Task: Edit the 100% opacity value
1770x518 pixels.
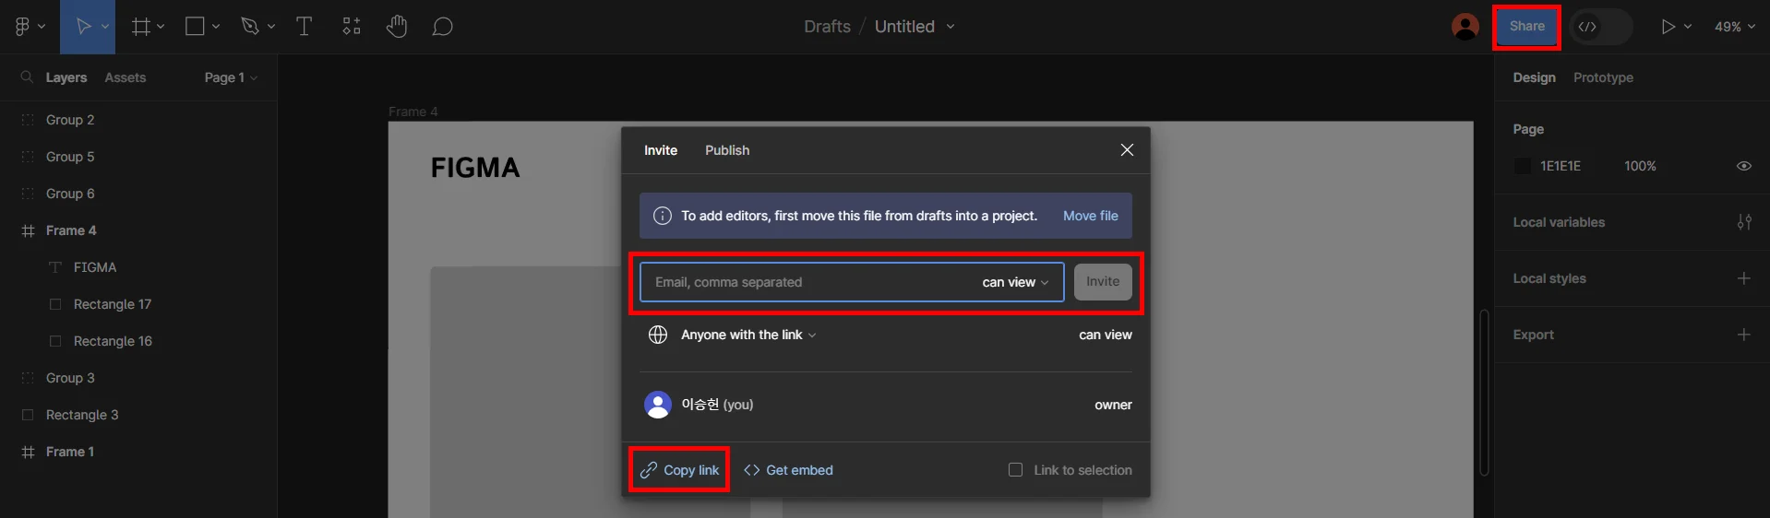Action: (1640, 166)
